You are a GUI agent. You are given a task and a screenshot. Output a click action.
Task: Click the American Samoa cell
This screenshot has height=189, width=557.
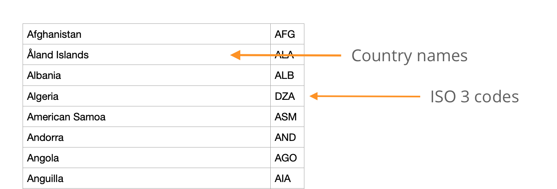pyautogui.click(x=66, y=117)
